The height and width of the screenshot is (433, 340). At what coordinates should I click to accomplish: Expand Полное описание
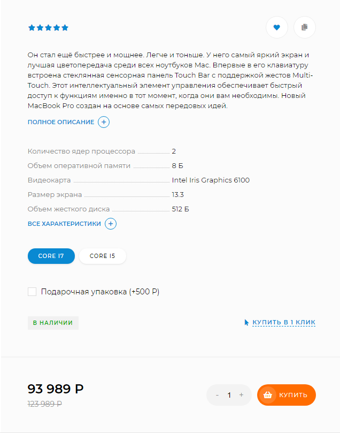pyautogui.click(x=61, y=122)
